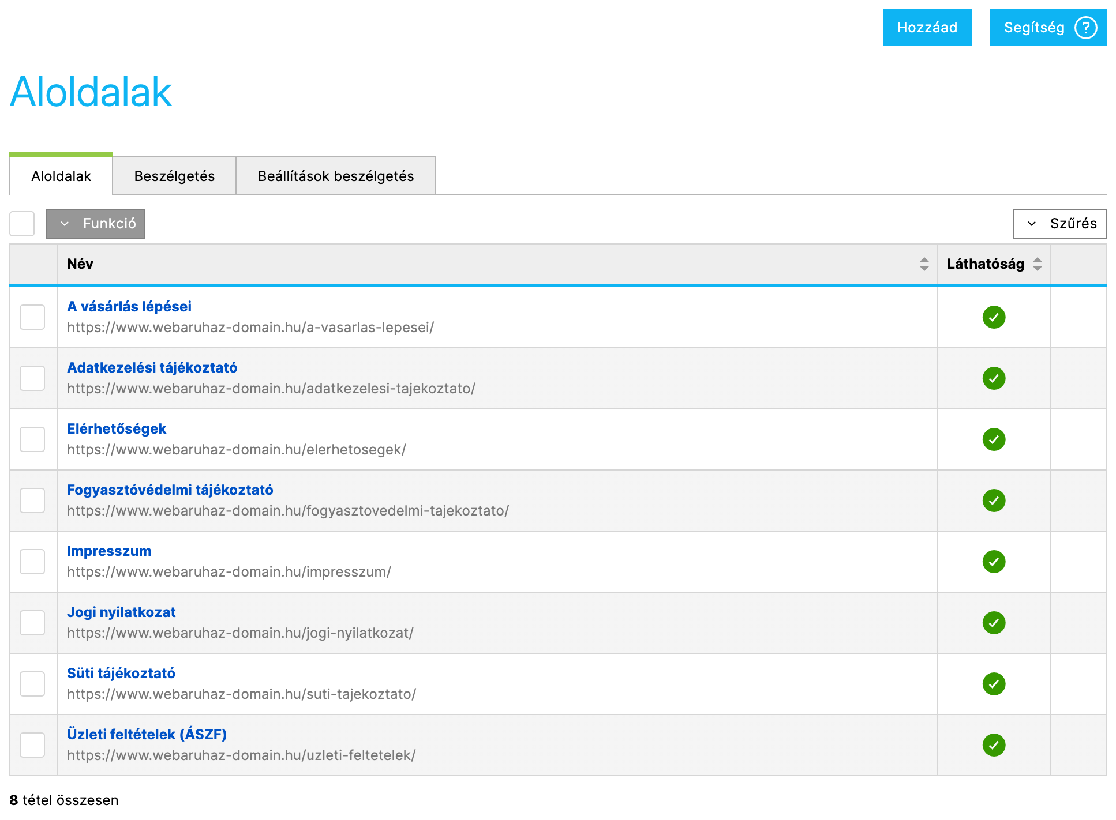Click the Süti tájékoztató visibility check icon

coord(994,684)
